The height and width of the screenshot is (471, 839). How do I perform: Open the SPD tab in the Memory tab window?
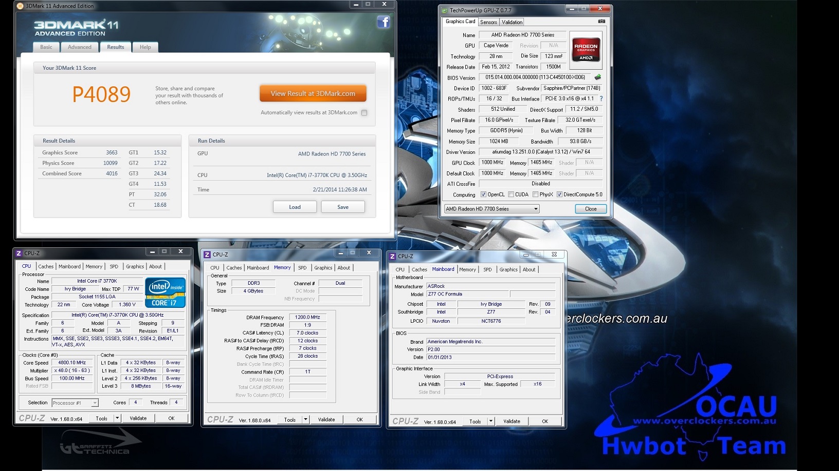[302, 268]
